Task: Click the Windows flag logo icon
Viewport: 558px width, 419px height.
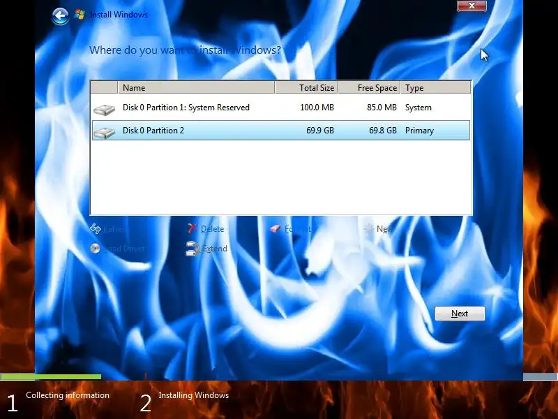Action: coord(80,15)
